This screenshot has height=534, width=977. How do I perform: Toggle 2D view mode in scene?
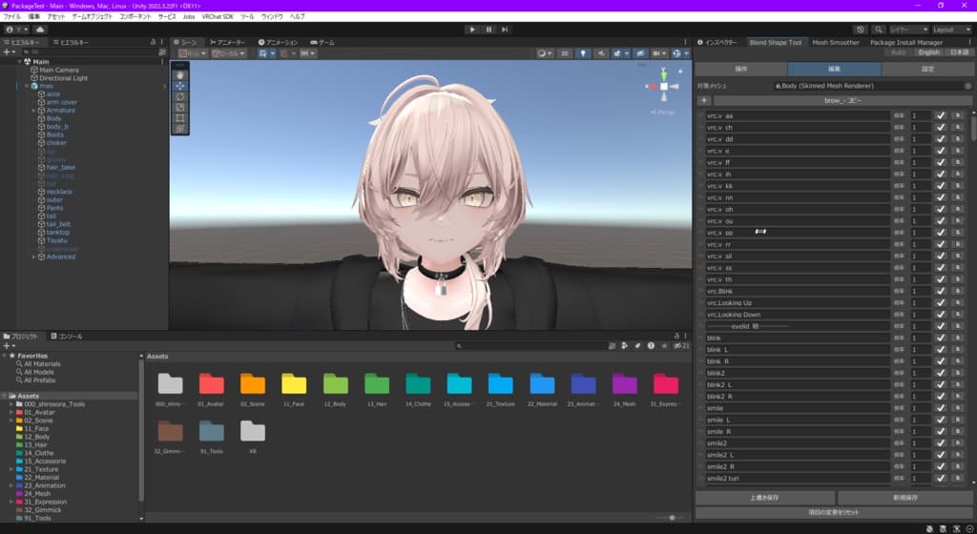click(565, 53)
